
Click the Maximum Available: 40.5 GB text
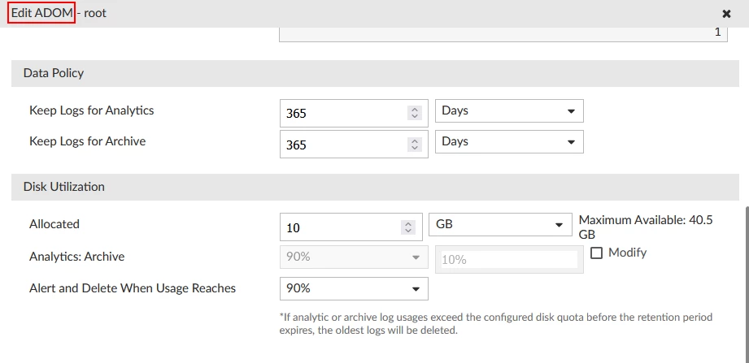[646, 227]
